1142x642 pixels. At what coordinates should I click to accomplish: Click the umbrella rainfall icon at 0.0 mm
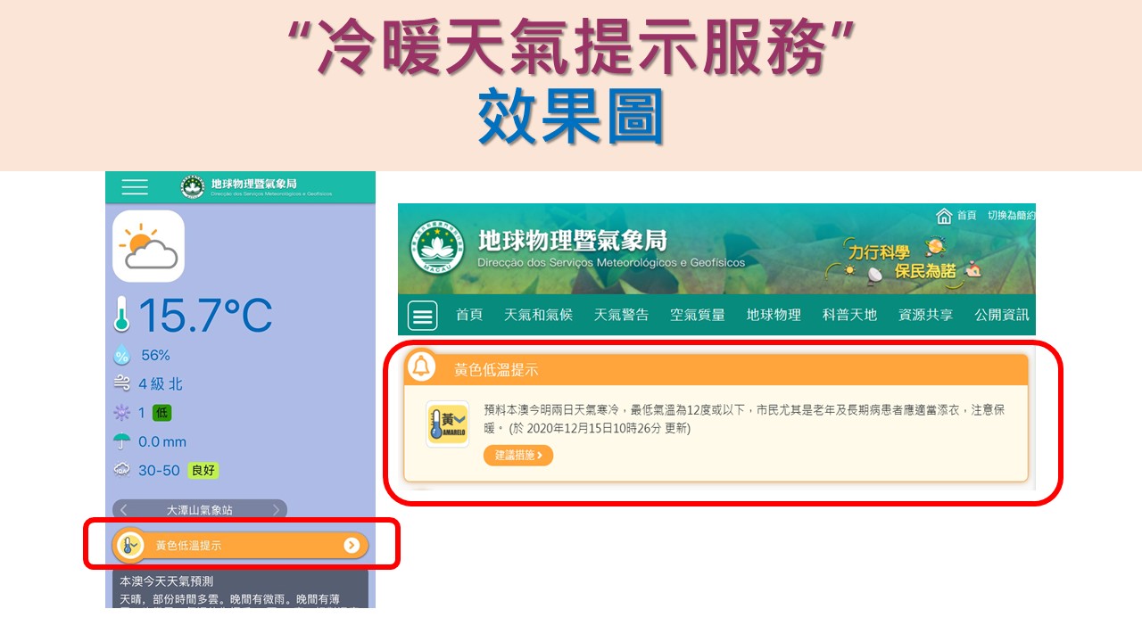(122, 441)
